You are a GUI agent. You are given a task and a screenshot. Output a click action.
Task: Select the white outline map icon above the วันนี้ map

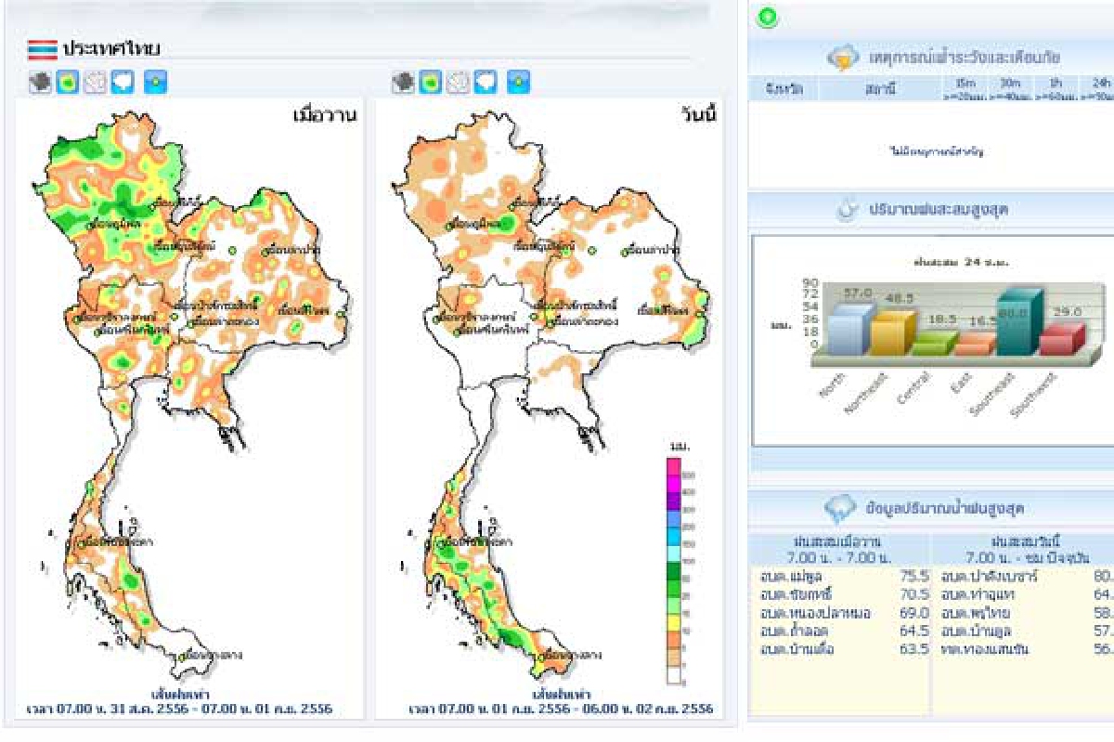tap(459, 83)
